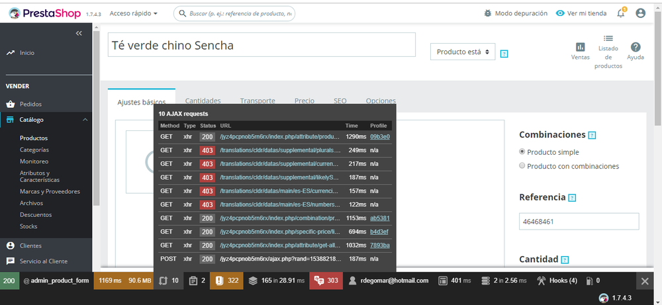Open profile link 09b3e0
Viewport: 662px width, 305px height.
380,137
